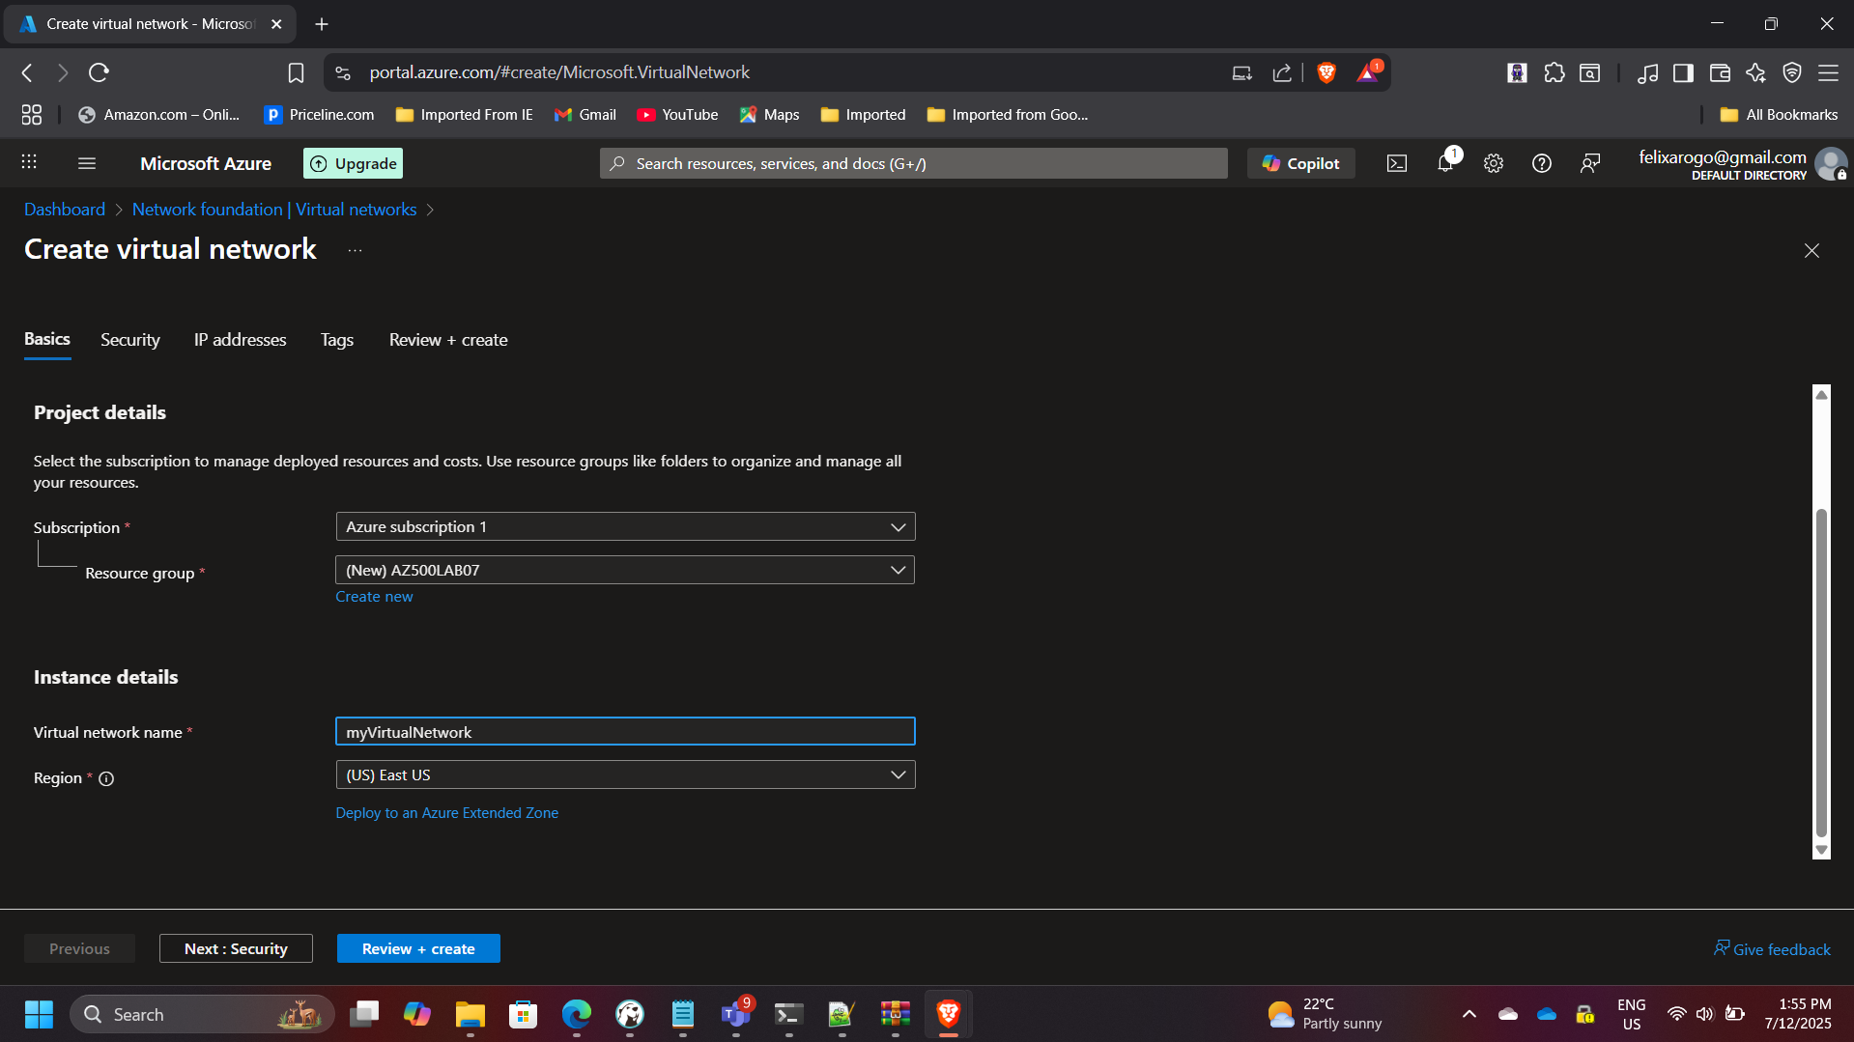Image resolution: width=1854 pixels, height=1042 pixels.
Task: Open the Help question mark icon
Action: [1541, 163]
